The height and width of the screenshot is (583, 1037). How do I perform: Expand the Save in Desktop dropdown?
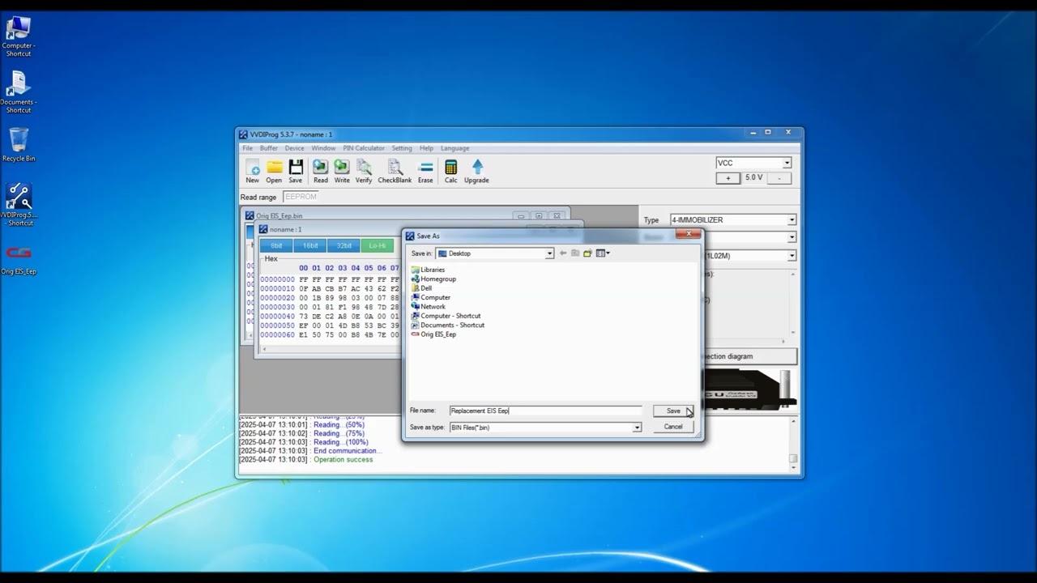click(549, 253)
